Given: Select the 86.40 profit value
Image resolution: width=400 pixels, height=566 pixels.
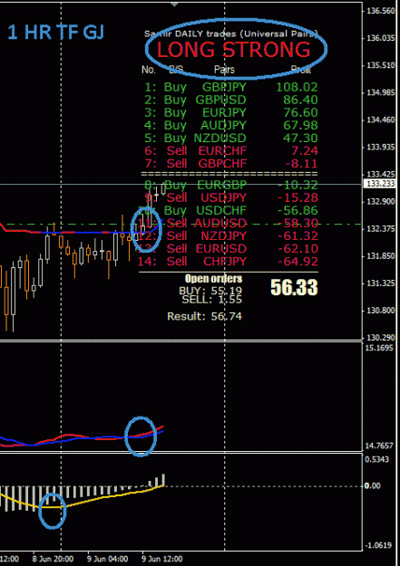Looking at the screenshot, I should (x=300, y=100).
